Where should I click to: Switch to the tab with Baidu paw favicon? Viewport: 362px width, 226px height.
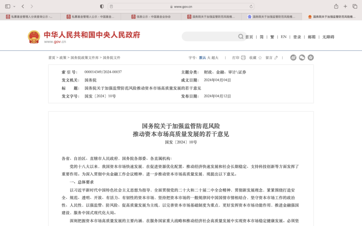click(x=271, y=17)
